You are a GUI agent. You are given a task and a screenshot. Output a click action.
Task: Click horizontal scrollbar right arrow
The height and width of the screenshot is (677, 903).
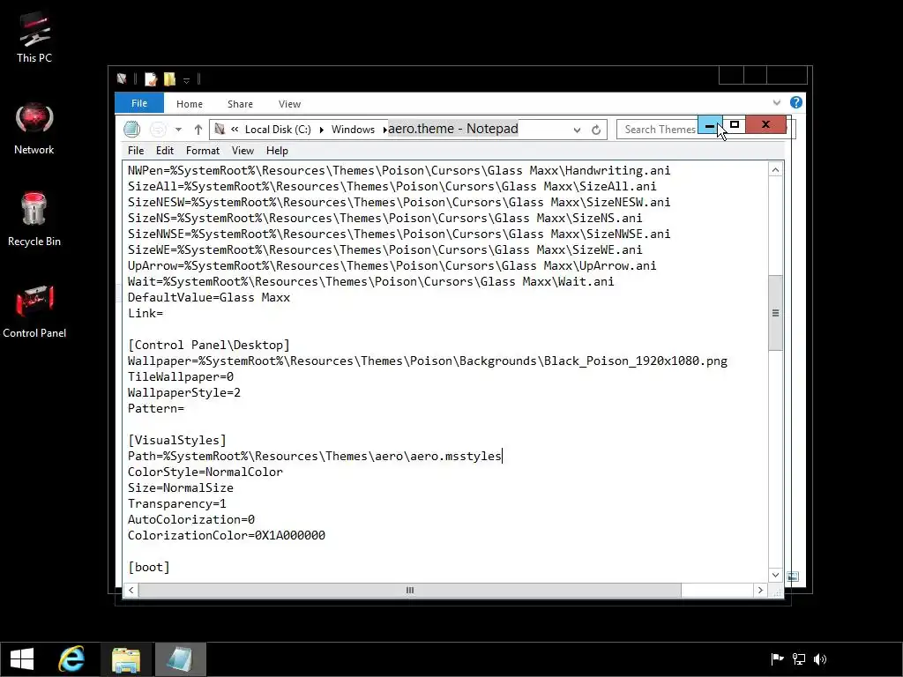pos(760,590)
